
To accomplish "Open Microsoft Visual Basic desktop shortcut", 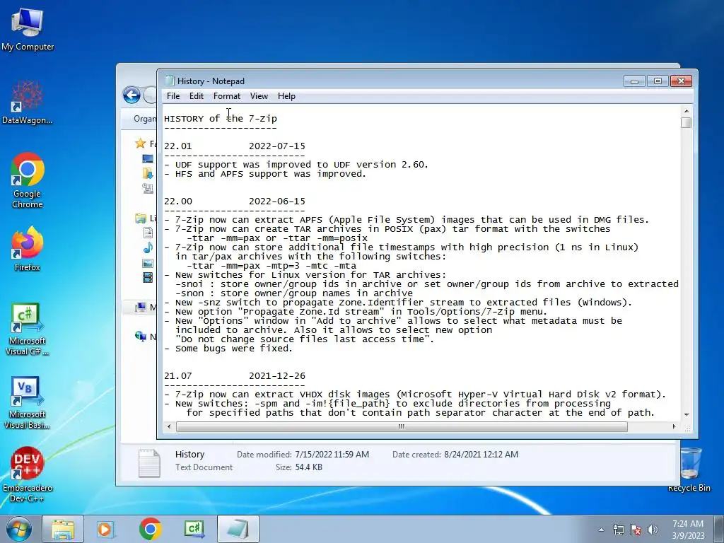I will click(28, 402).
